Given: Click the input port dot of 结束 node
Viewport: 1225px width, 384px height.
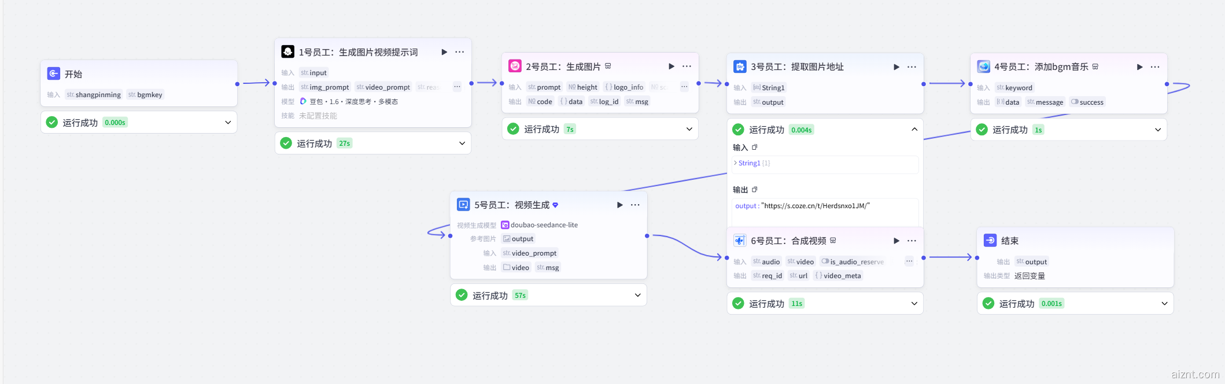Looking at the screenshot, I should [x=977, y=258].
